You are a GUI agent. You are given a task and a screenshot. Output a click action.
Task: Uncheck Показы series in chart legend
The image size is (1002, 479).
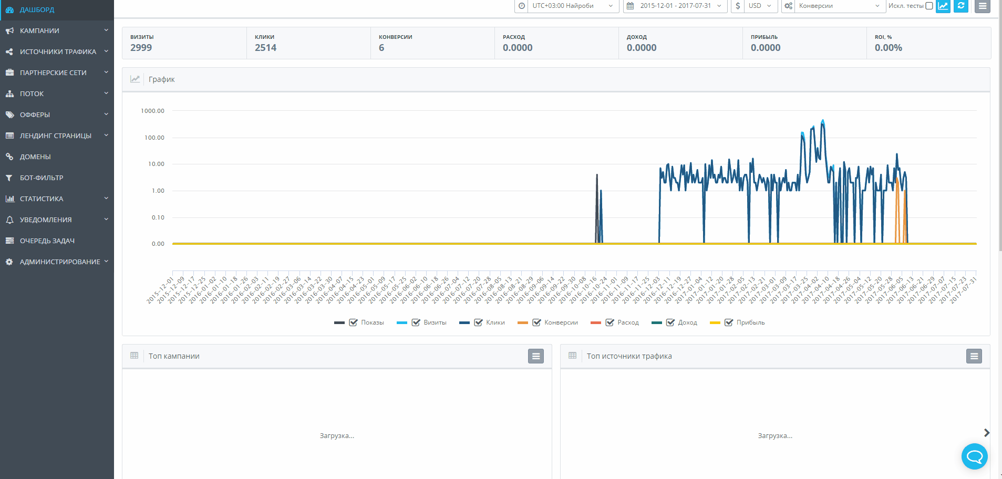[354, 322]
